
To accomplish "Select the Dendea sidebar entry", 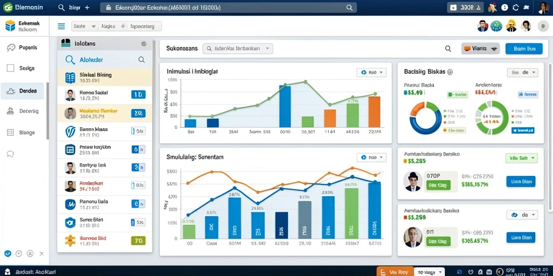I will coord(22,91).
